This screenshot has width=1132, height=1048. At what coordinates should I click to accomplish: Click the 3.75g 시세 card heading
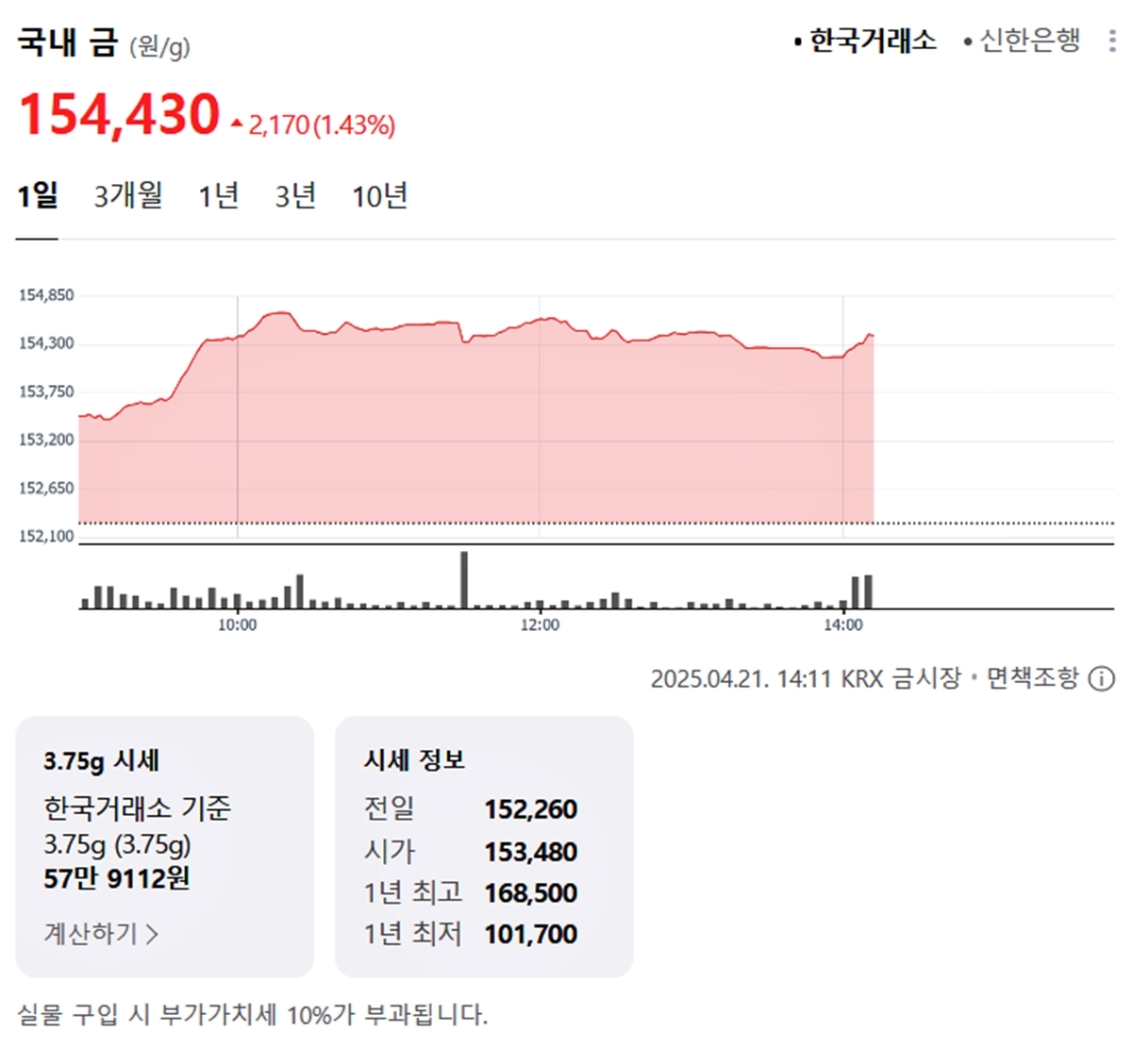[102, 761]
